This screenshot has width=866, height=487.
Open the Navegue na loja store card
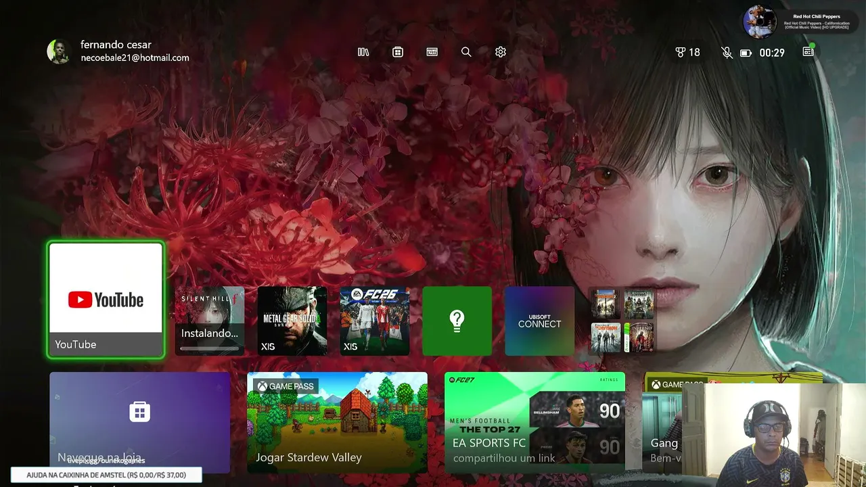139,423
